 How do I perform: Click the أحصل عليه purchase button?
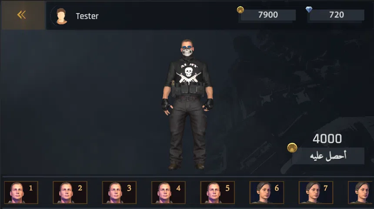pos(328,156)
